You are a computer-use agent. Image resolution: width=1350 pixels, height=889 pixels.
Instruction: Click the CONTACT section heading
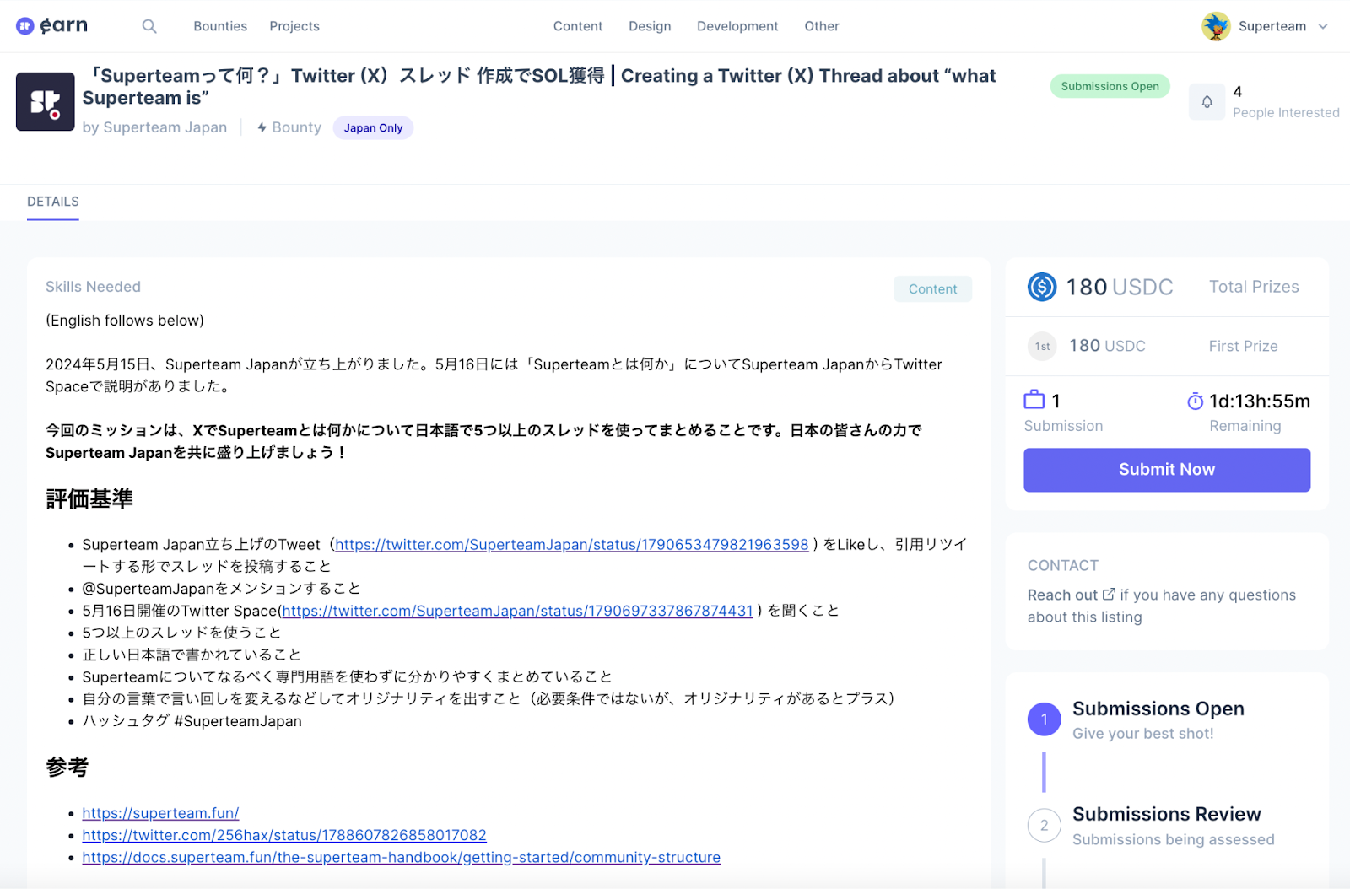click(x=1062, y=565)
